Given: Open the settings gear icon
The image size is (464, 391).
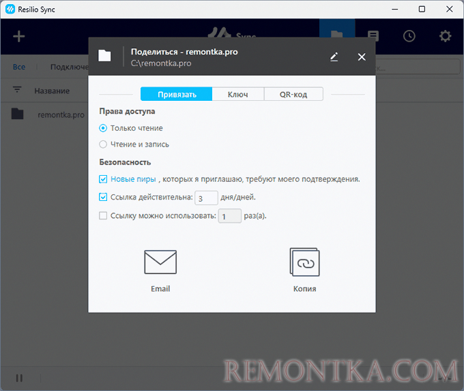Looking at the screenshot, I should pos(445,36).
